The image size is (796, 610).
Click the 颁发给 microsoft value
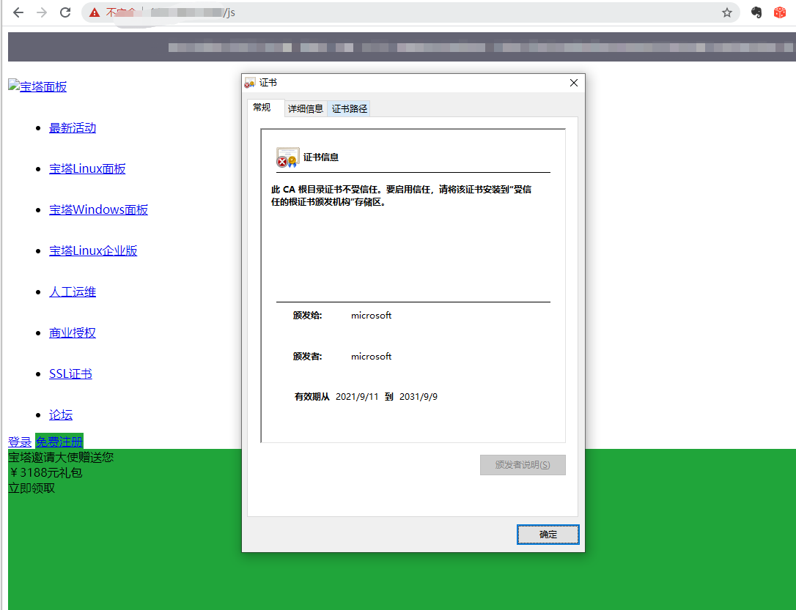[x=371, y=316]
